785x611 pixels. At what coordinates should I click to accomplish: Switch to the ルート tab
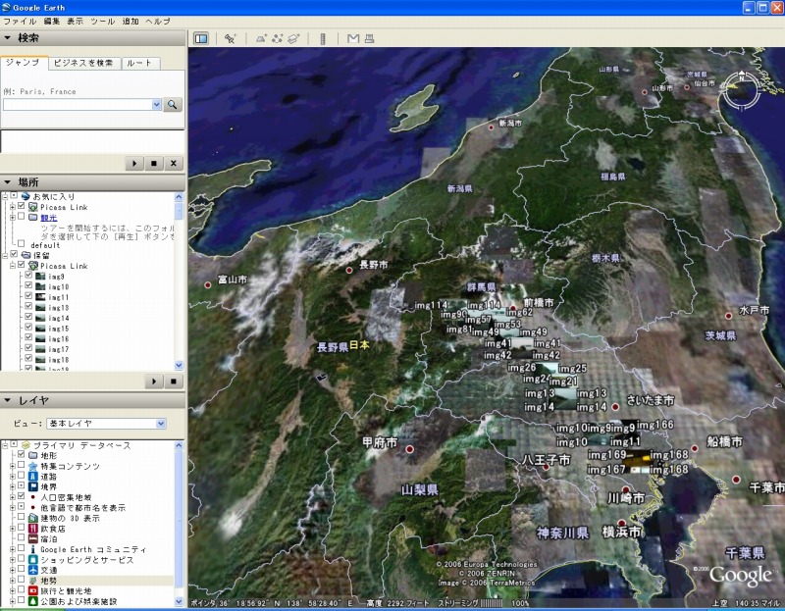pos(139,63)
